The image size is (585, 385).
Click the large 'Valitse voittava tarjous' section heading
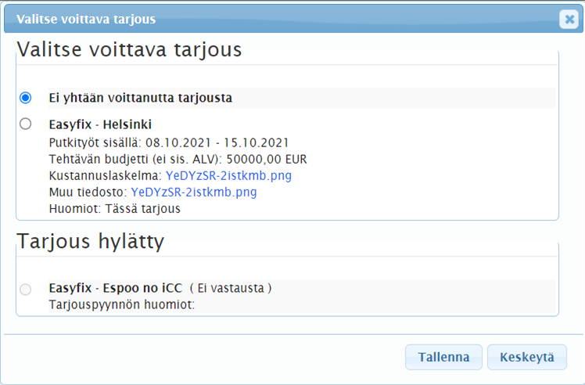click(129, 50)
